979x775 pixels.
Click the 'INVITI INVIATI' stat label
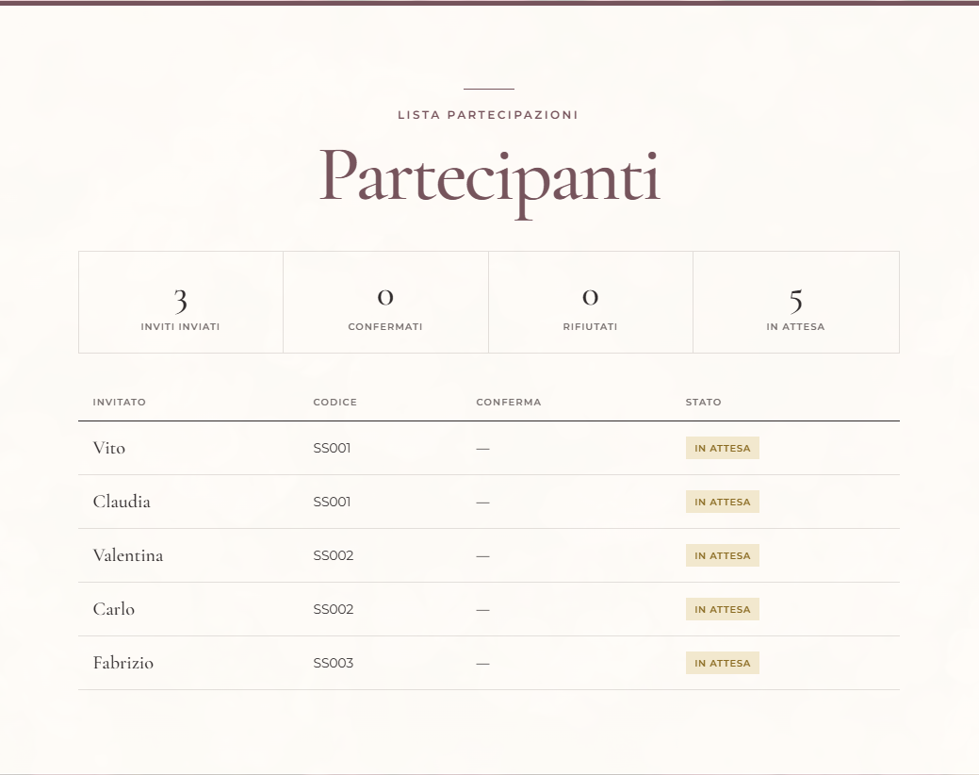(180, 326)
